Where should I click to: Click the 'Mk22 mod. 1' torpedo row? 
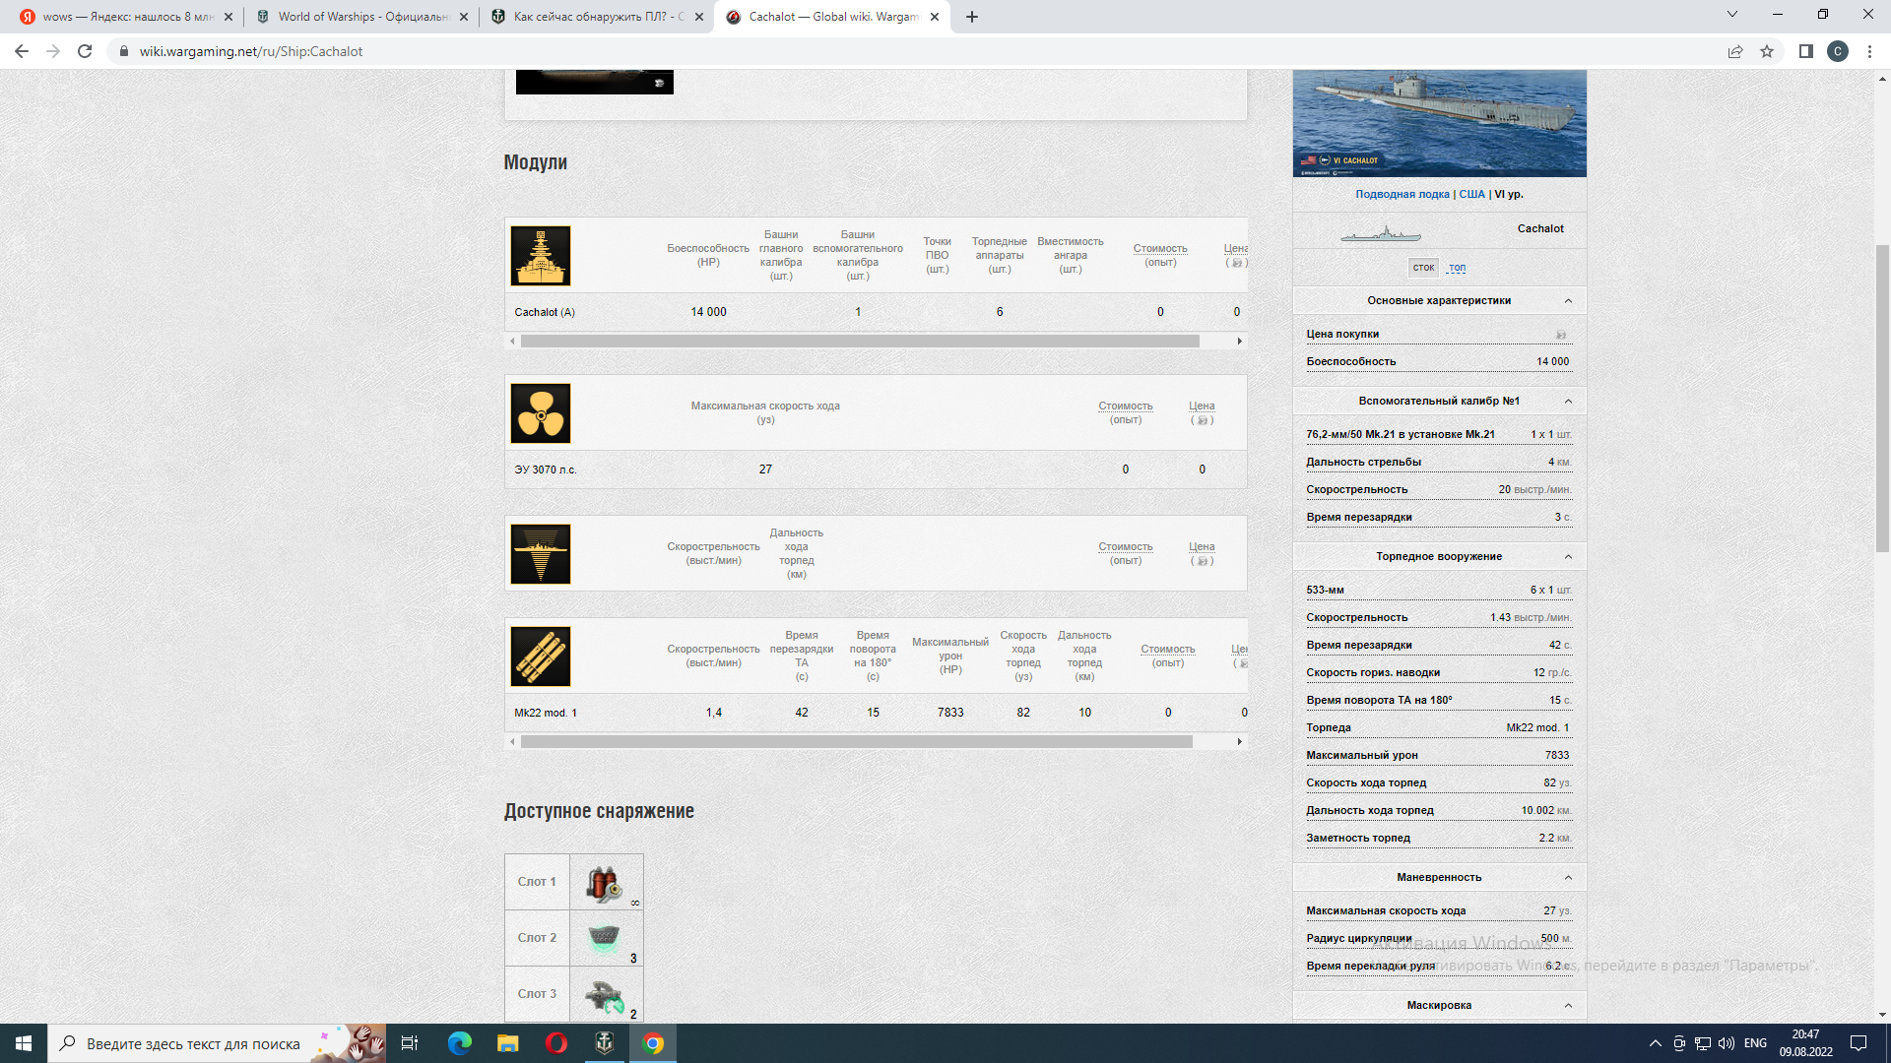click(876, 713)
